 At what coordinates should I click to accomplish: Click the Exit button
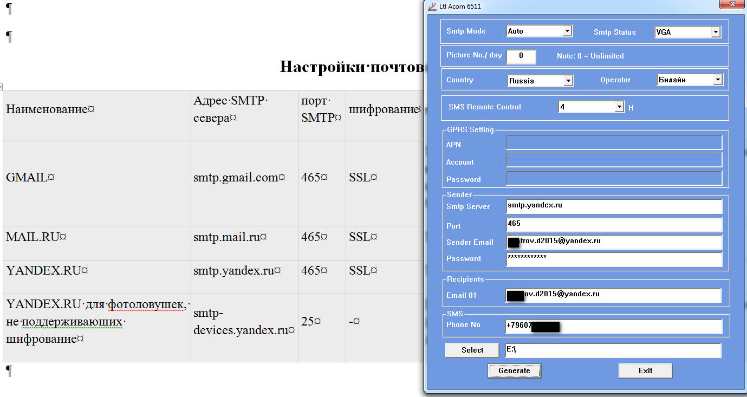tap(645, 371)
